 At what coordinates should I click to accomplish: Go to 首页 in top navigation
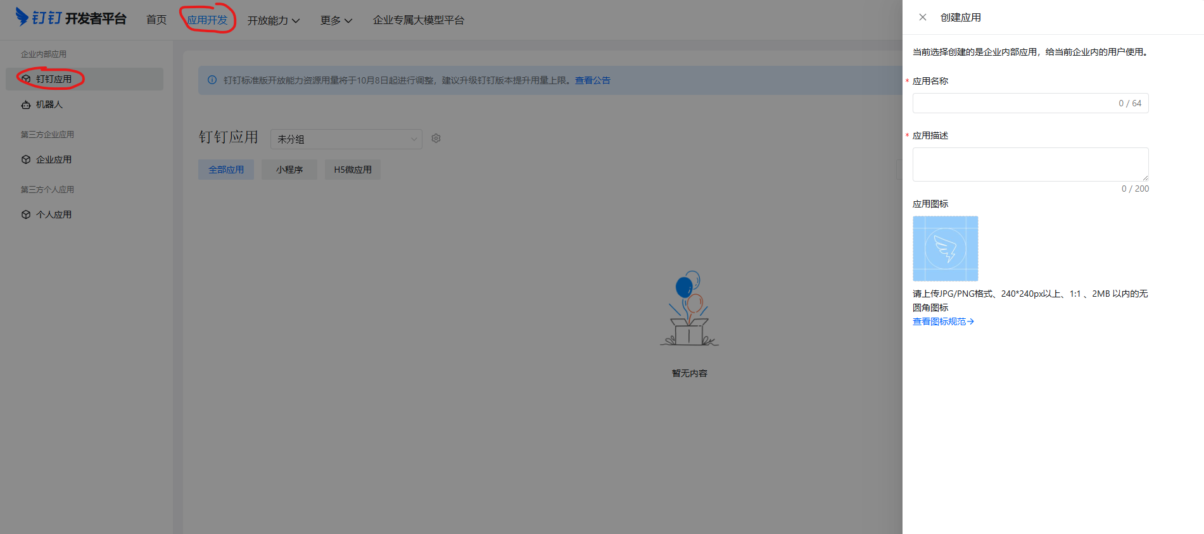coord(156,20)
